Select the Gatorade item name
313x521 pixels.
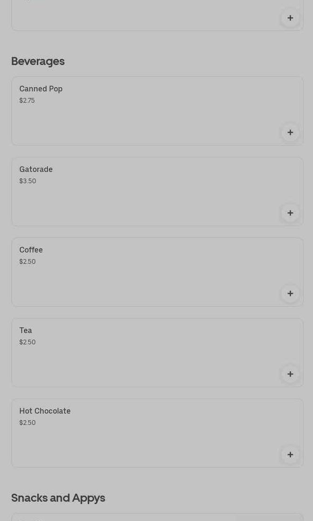[x=36, y=170]
